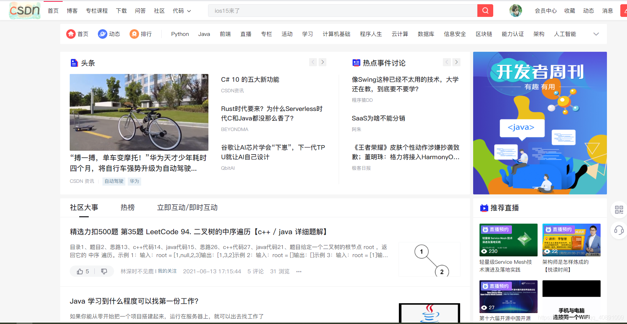627x324 pixels.
Task: Click the QR code floating icon
Action: tap(619, 210)
